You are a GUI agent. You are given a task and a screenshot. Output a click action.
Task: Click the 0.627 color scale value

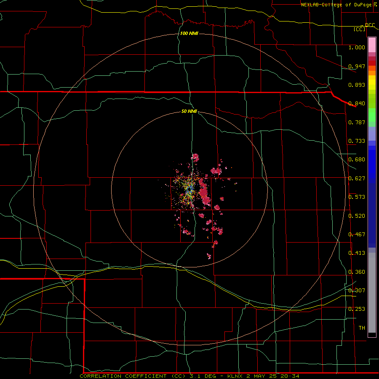[x=357, y=179]
